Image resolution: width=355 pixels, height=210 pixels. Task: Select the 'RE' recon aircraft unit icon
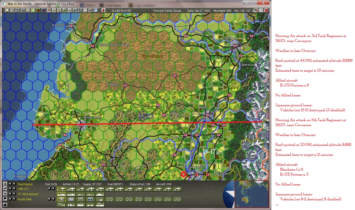pos(129,189)
